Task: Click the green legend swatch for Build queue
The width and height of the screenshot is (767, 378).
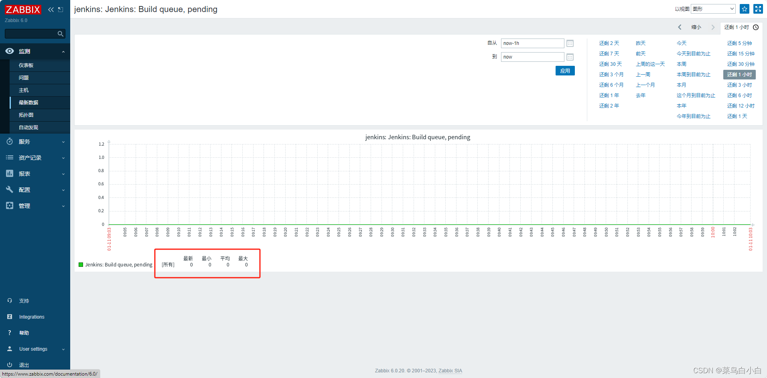Action: click(x=81, y=265)
